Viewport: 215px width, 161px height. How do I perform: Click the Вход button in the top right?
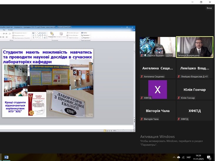tap(209, 8)
